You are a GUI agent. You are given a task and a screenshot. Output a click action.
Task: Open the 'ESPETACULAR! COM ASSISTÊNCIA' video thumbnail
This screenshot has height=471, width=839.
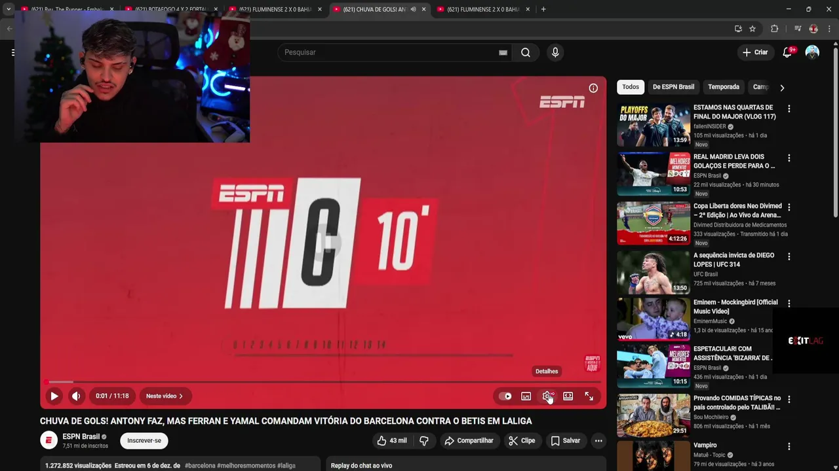click(x=654, y=366)
